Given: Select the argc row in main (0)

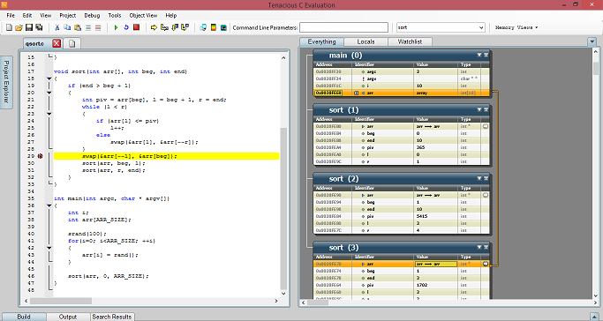Looking at the screenshot, I should [x=402, y=71].
